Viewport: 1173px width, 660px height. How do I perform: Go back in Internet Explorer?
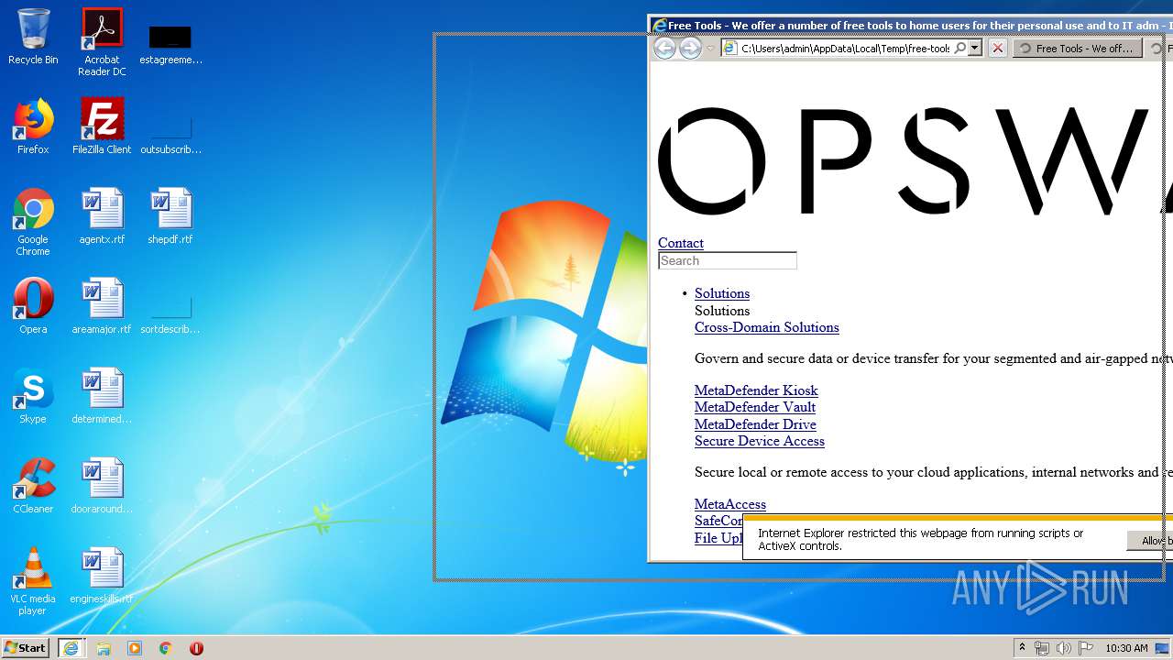pyautogui.click(x=664, y=49)
